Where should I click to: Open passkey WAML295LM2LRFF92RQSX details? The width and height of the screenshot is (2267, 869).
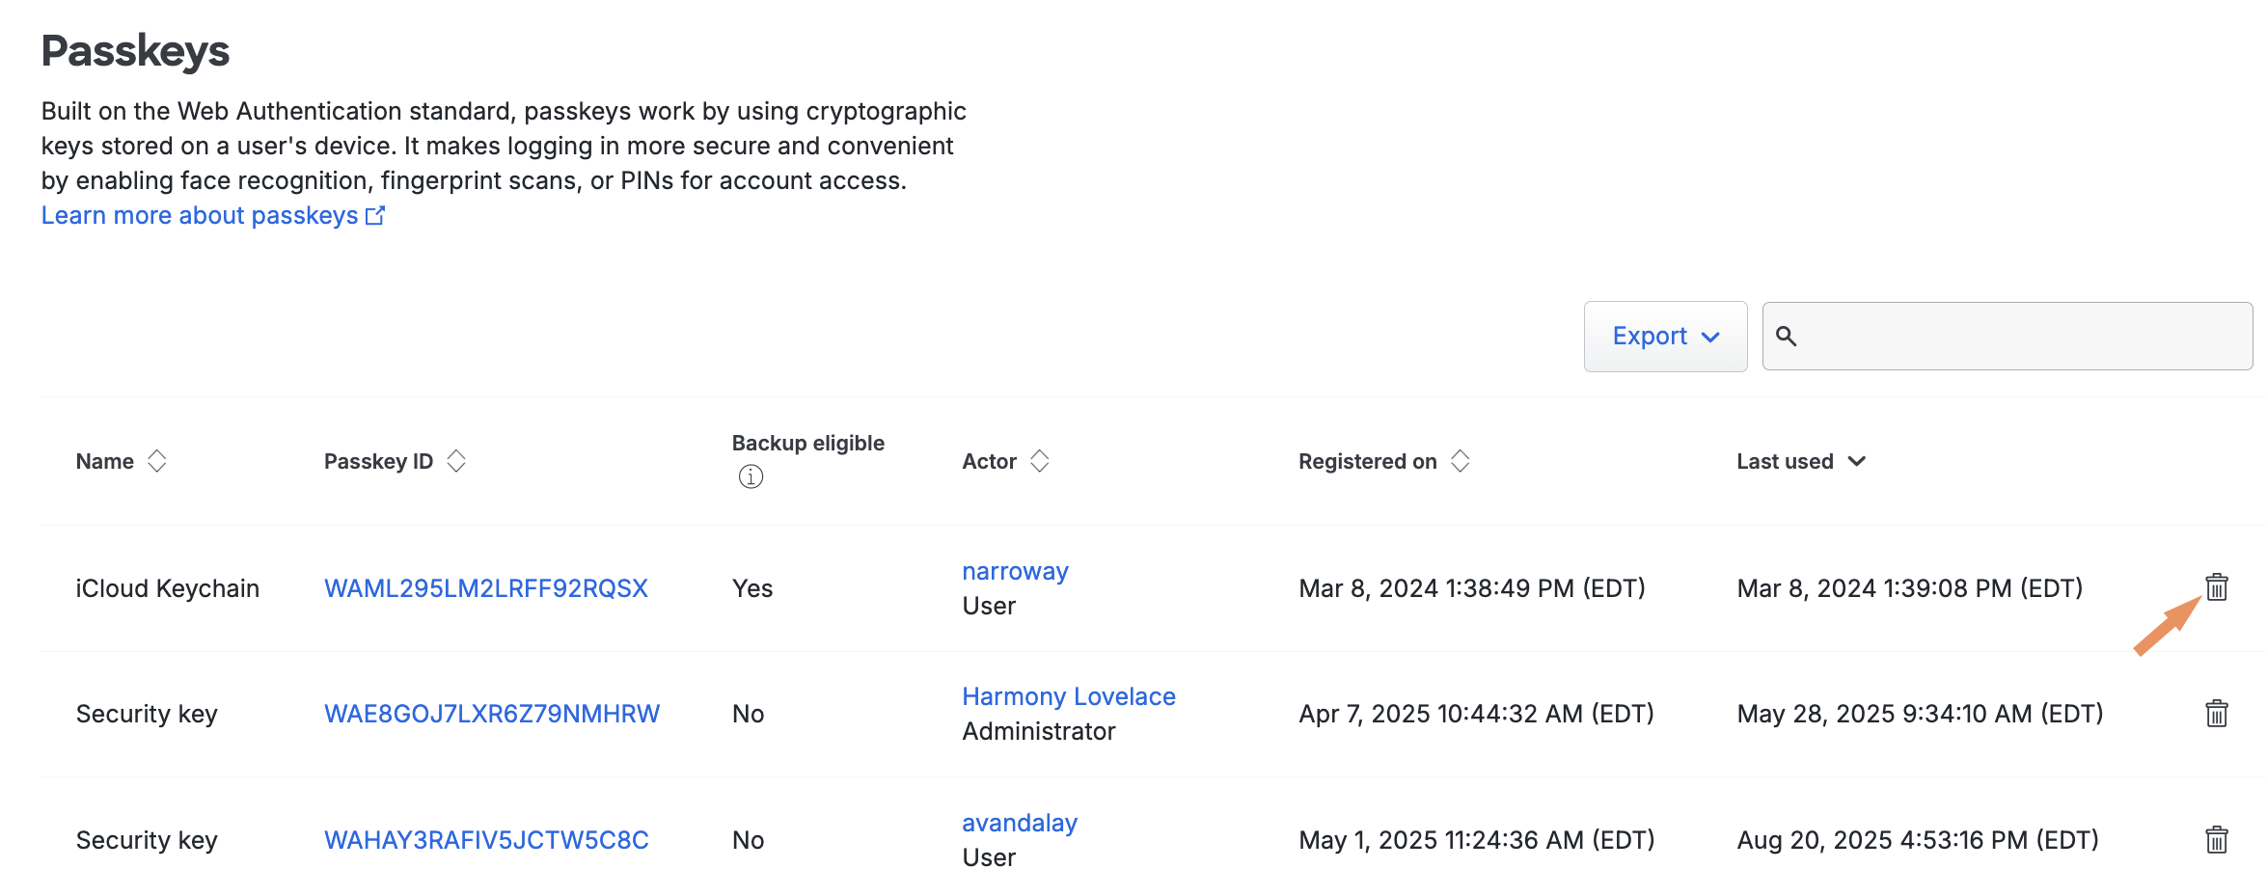(485, 588)
